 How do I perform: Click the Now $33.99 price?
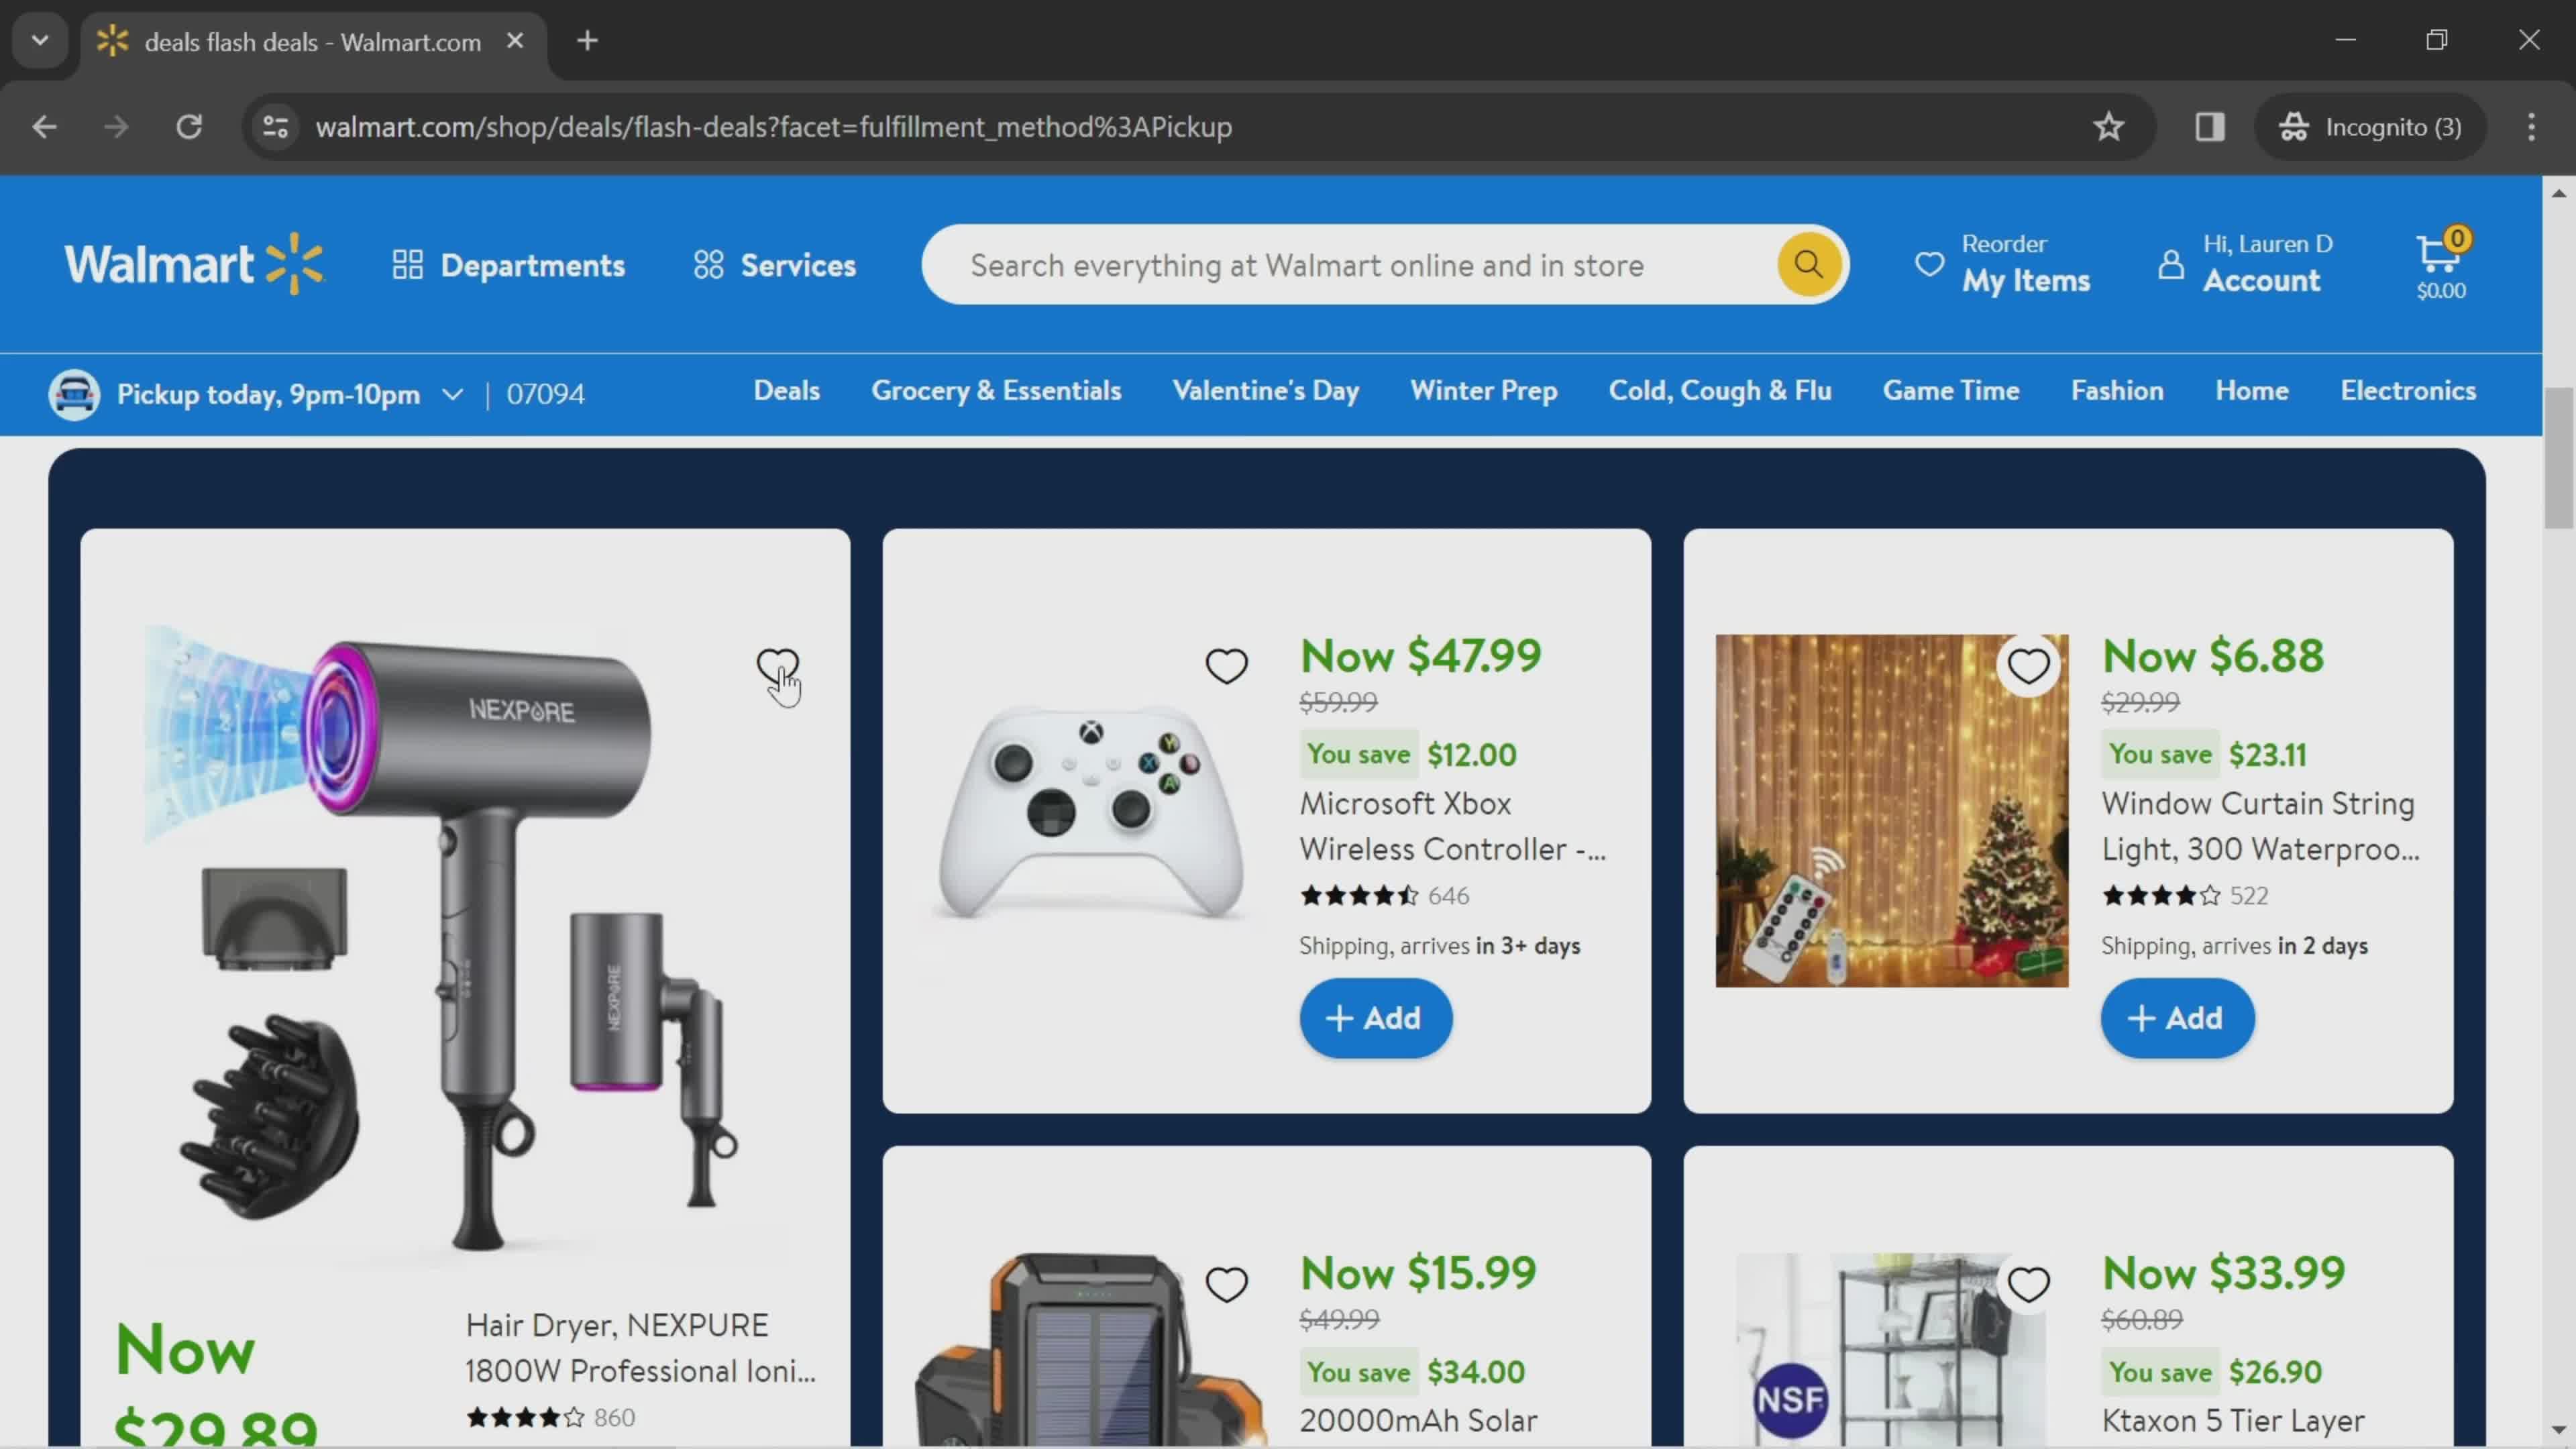coord(2223,1273)
